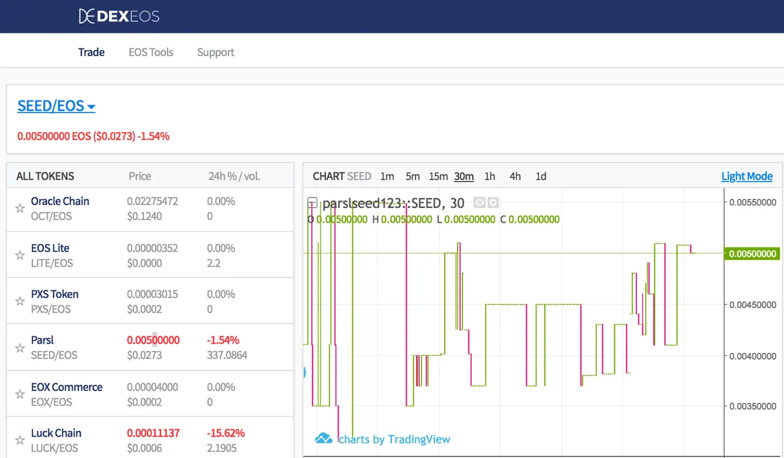Click the 0.00350000 axis value
This screenshot has width=784, height=458.
(753, 406)
